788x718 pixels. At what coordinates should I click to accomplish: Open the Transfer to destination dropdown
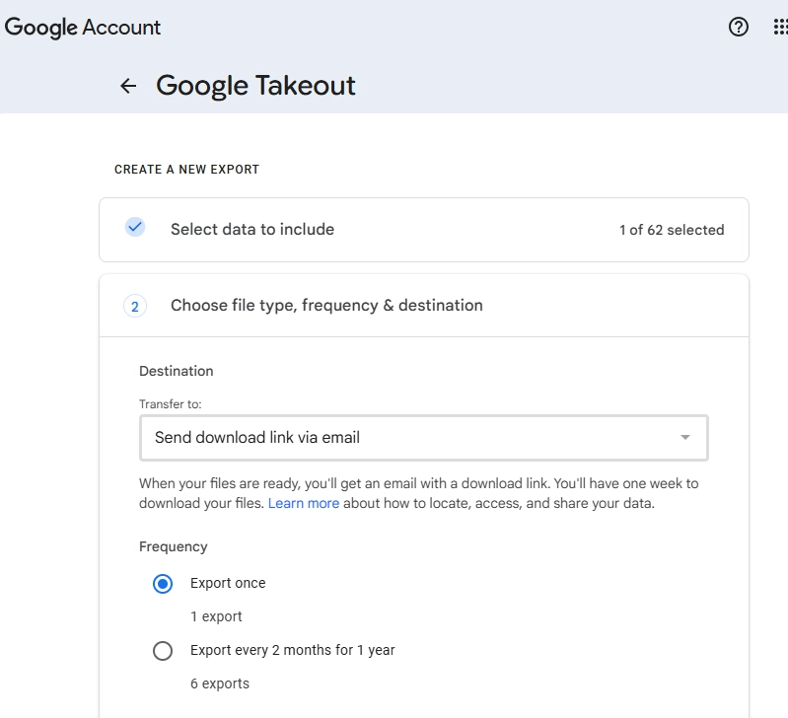424,438
